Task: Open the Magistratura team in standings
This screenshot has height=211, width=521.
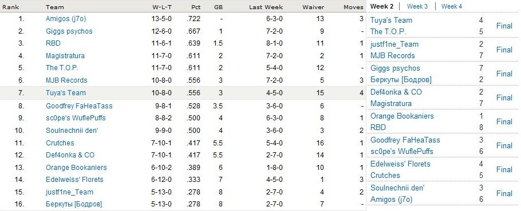Action: [65, 55]
